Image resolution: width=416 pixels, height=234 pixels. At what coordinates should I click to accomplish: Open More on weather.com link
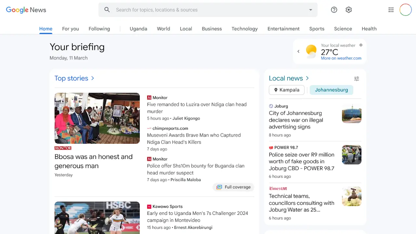[x=341, y=58]
